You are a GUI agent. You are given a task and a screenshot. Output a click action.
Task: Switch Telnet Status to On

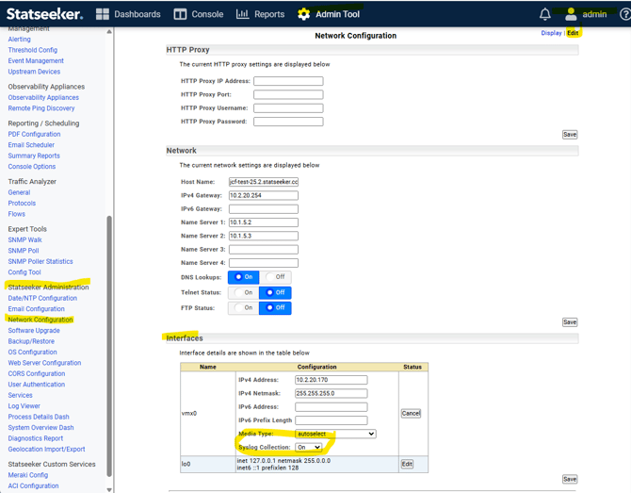click(244, 292)
